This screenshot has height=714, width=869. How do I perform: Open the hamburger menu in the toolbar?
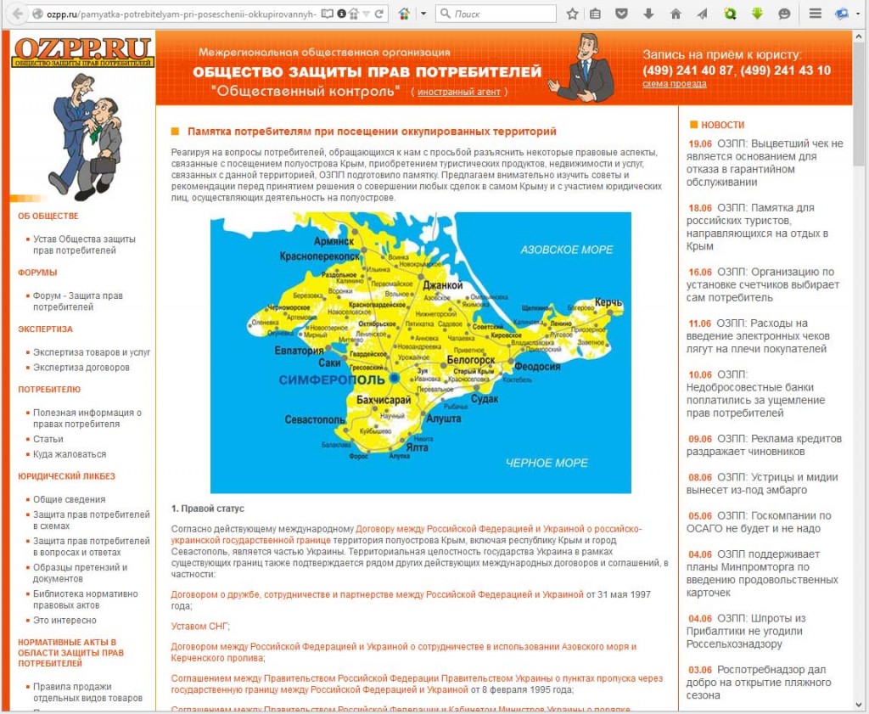click(x=816, y=14)
